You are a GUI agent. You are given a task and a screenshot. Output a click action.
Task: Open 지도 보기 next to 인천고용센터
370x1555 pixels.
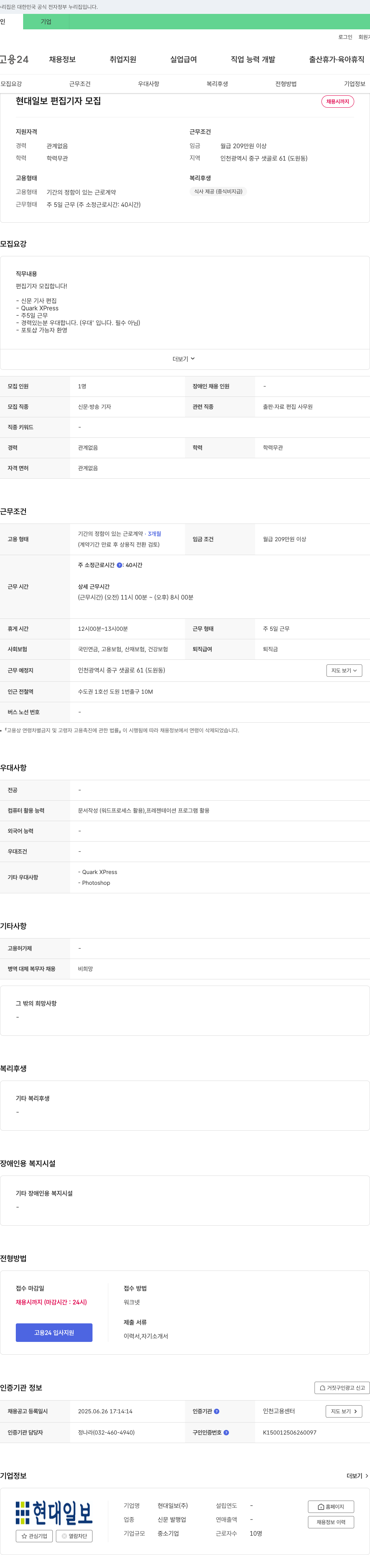[344, 1411]
